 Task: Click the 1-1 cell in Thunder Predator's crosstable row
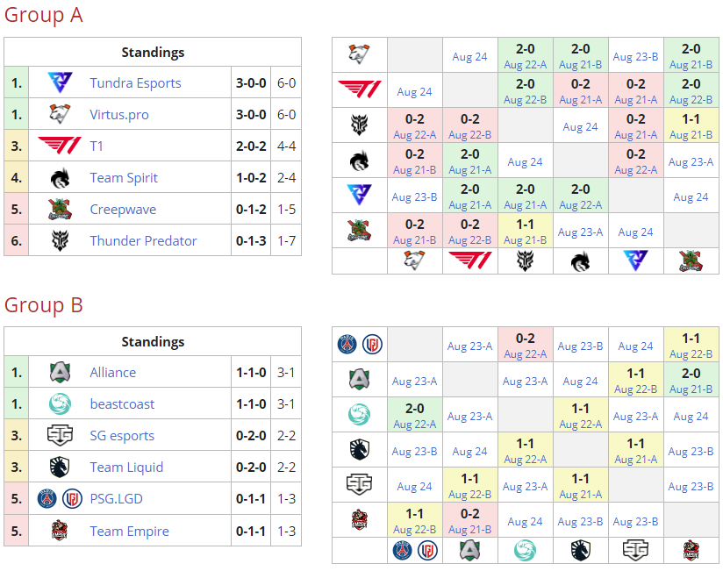pos(691,125)
